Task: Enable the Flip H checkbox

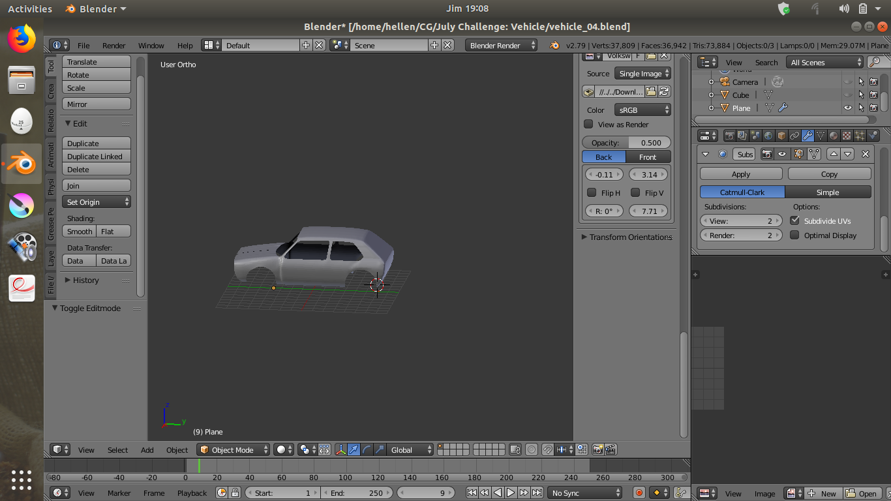Action: 592,193
